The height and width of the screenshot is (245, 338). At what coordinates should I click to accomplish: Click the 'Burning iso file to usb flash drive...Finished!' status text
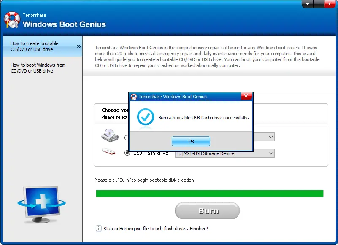click(164, 229)
